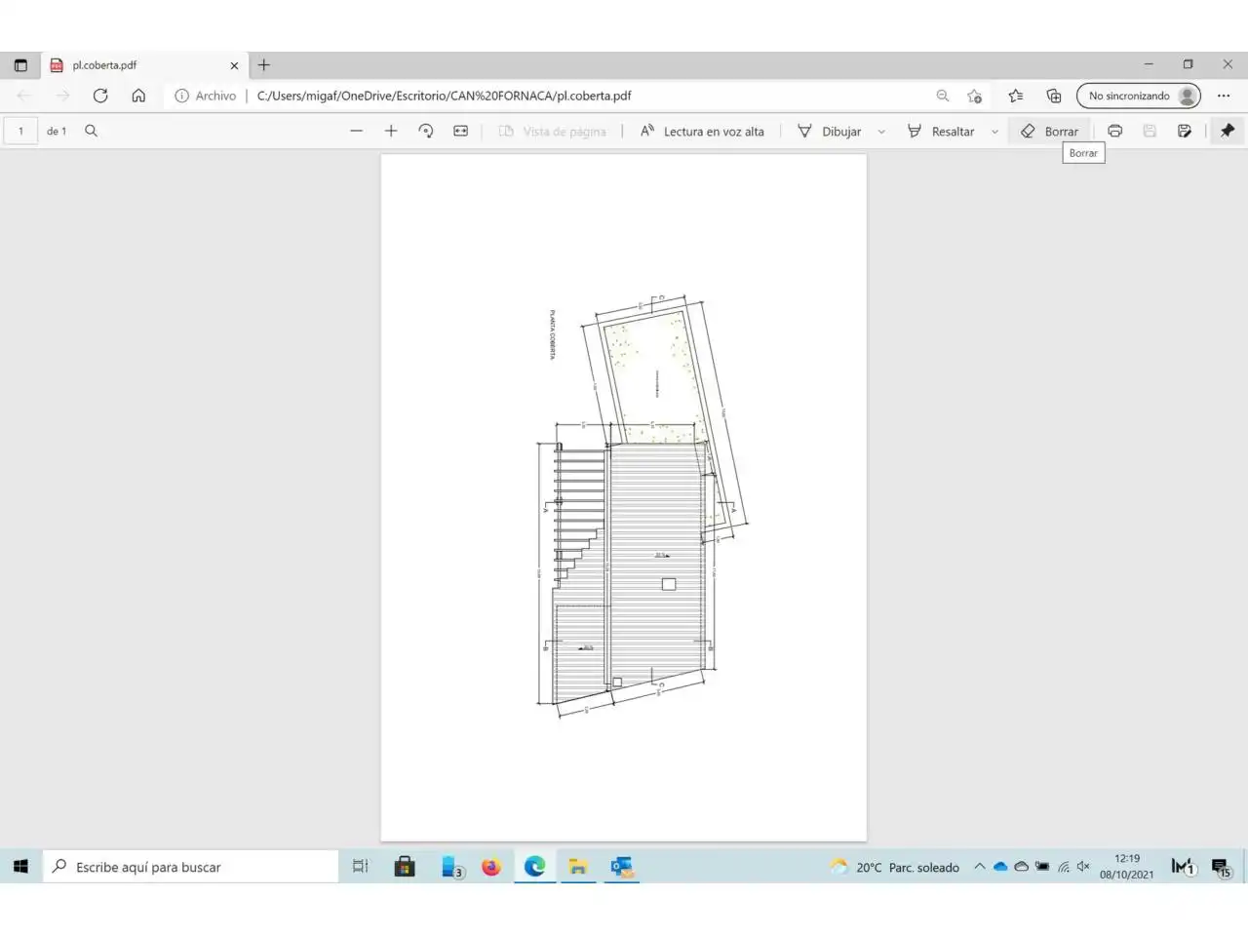Select the Borrar eraser tool
The width and height of the screenshot is (1248, 936).
coord(1050,131)
